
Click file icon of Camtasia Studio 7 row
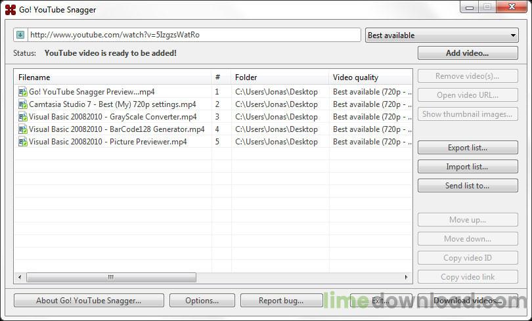(x=23, y=104)
